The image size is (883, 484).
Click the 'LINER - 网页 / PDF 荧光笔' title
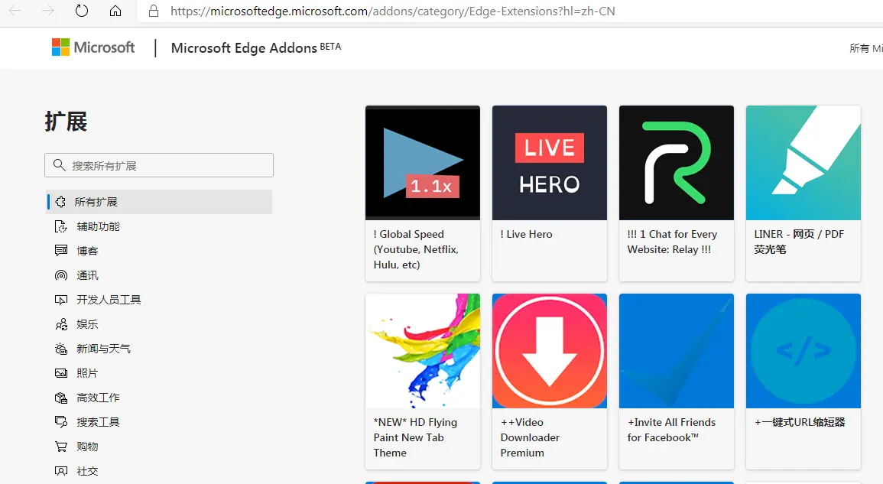[x=799, y=242]
